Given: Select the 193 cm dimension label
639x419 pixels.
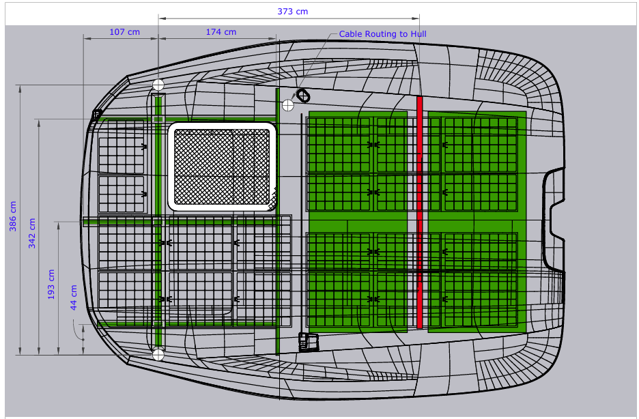Looking at the screenshot, I should point(51,284).
